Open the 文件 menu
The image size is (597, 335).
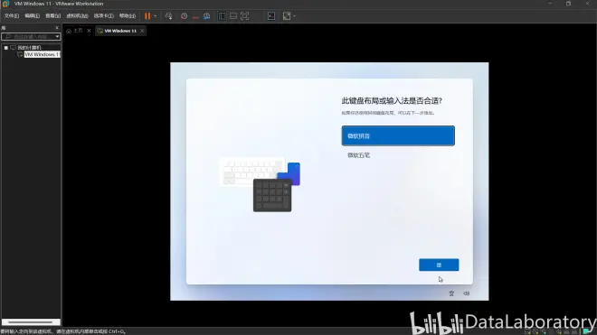pos(12,16)
